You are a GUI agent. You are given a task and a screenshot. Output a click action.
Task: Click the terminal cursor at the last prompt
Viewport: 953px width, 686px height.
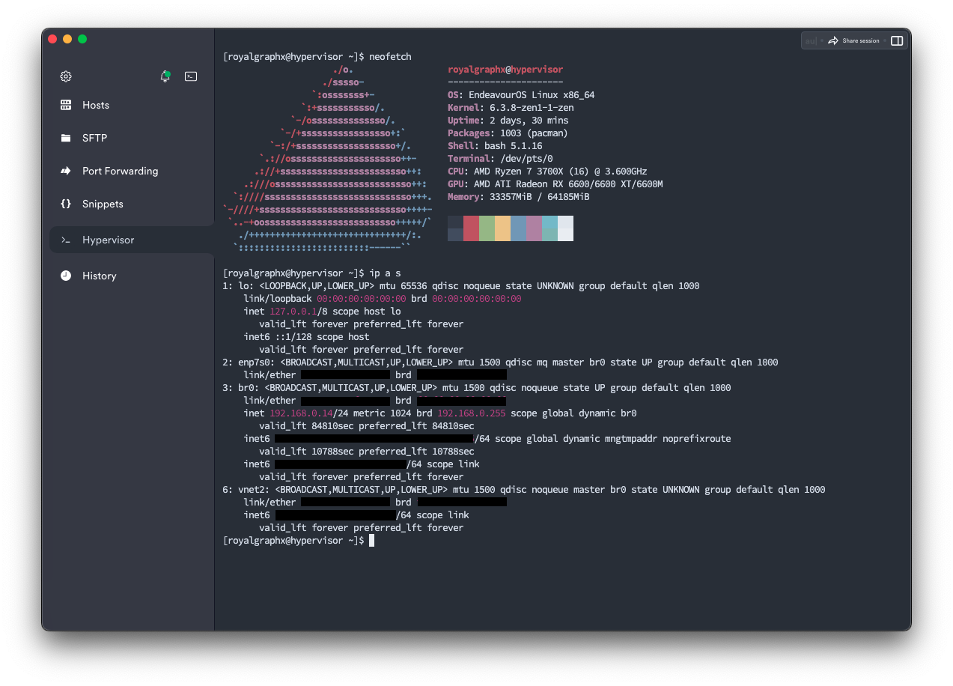point(371,541)
